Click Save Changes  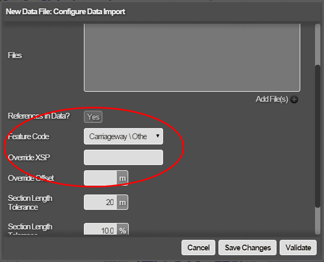[x=247, y=248]
